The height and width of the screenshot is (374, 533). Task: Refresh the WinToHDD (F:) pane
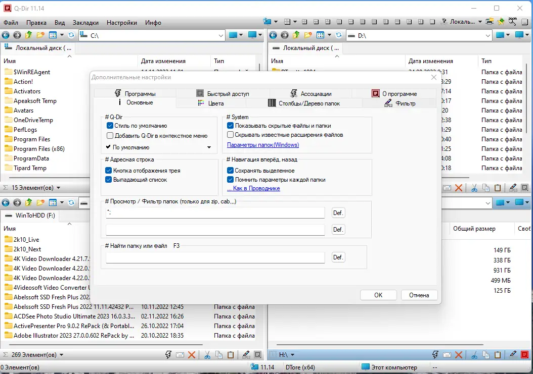tap(71, 202)
